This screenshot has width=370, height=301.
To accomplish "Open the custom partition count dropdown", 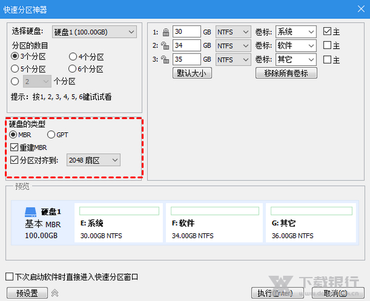I will [x=37, y=81].
